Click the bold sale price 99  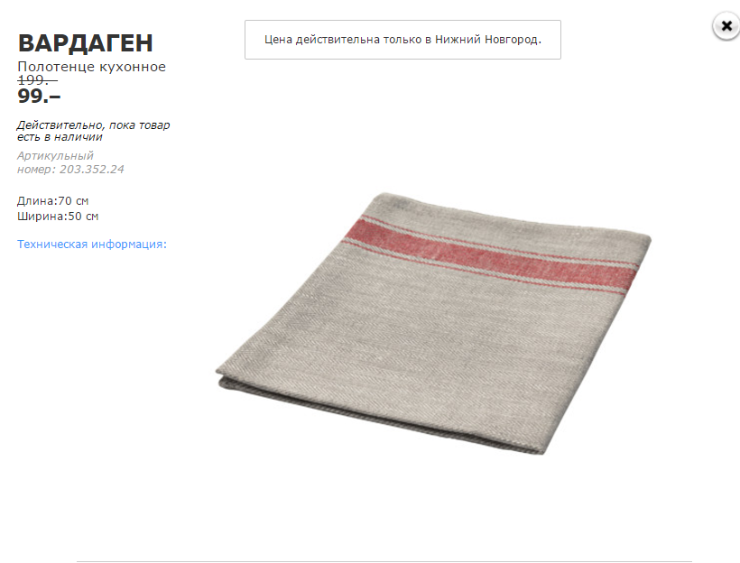click(x=39, y=97)
